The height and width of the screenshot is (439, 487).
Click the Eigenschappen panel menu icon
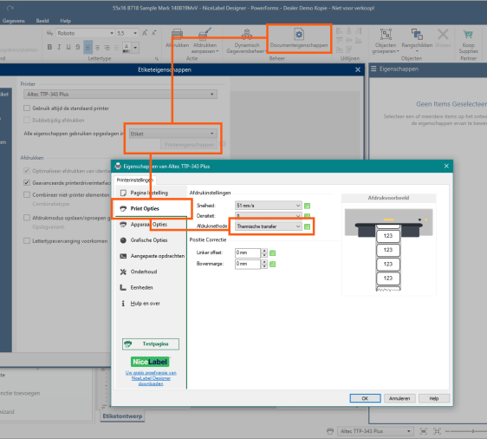coord(373,69)
